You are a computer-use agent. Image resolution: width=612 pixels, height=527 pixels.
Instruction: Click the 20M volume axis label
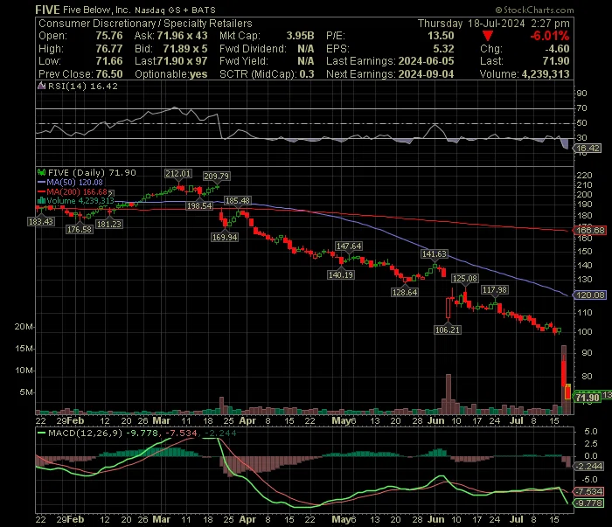[24, 327]
